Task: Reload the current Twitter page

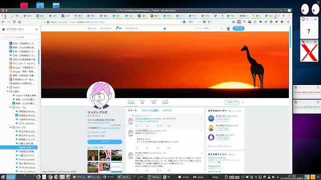Action: tap(14, 22)
